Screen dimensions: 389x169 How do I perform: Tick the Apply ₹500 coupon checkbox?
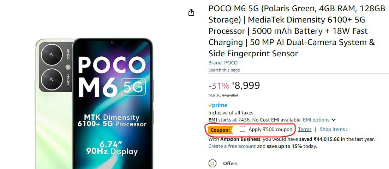(243, 129)
